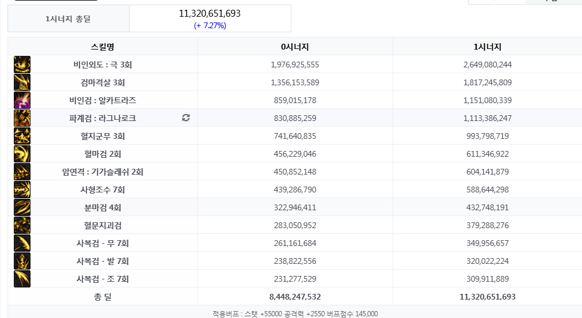Click the 비인외도 : 극 skill icon

click(22, 65)
